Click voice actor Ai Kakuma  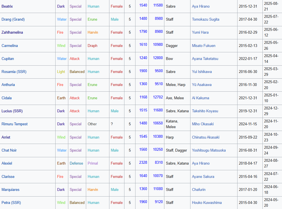[201, 98]
